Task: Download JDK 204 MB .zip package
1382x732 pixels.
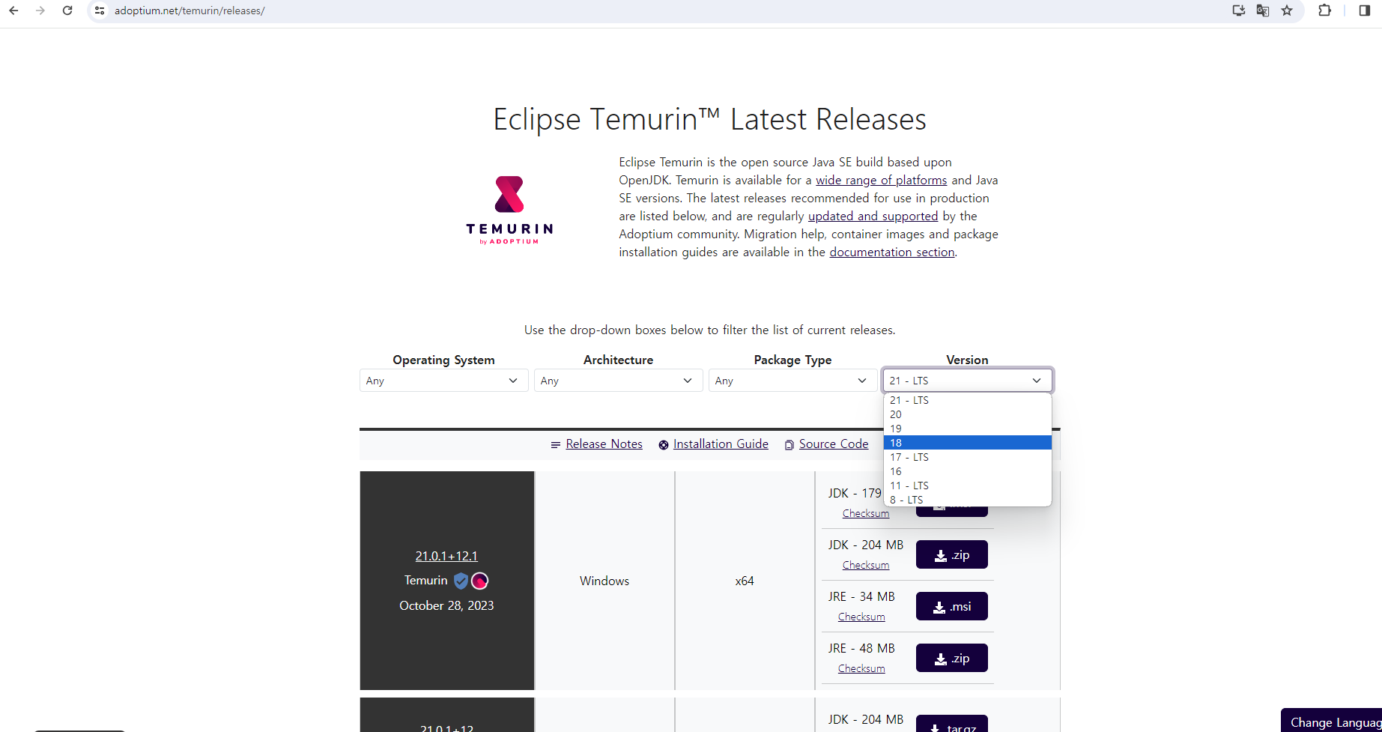Action: tap(951, 555)
